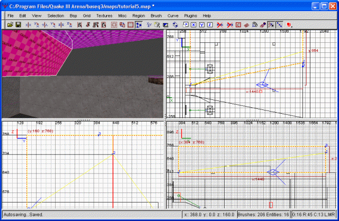
Task: Click the 'x:1440.0' dimension label in XY view
Action: 253,91
